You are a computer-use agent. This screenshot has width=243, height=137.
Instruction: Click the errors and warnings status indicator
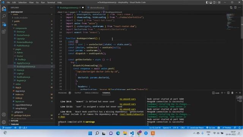point(23,128)
